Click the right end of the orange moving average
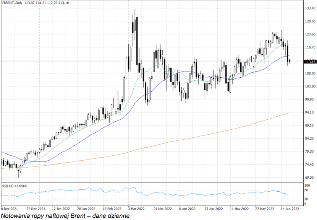Screen dimensions: 317x220 [x=289, y=112]
